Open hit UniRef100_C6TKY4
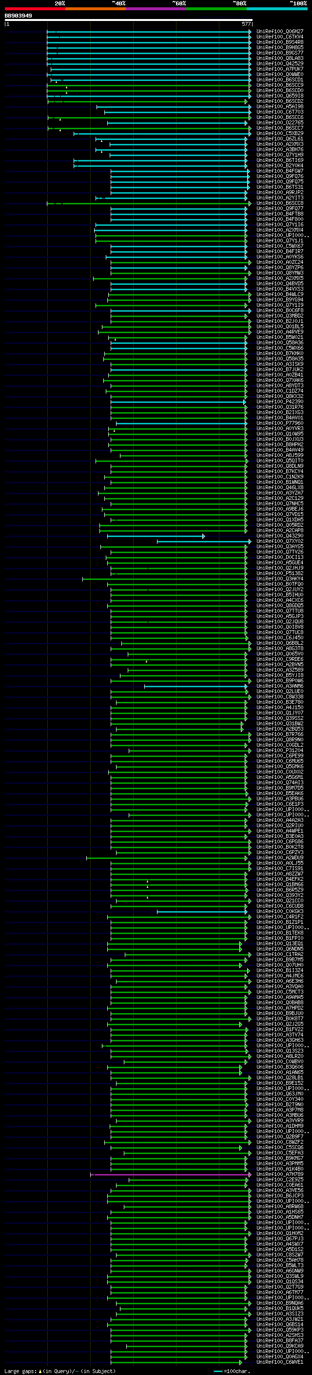The height and width of the screenshot is (1375, 312). [x=280, y=37]
